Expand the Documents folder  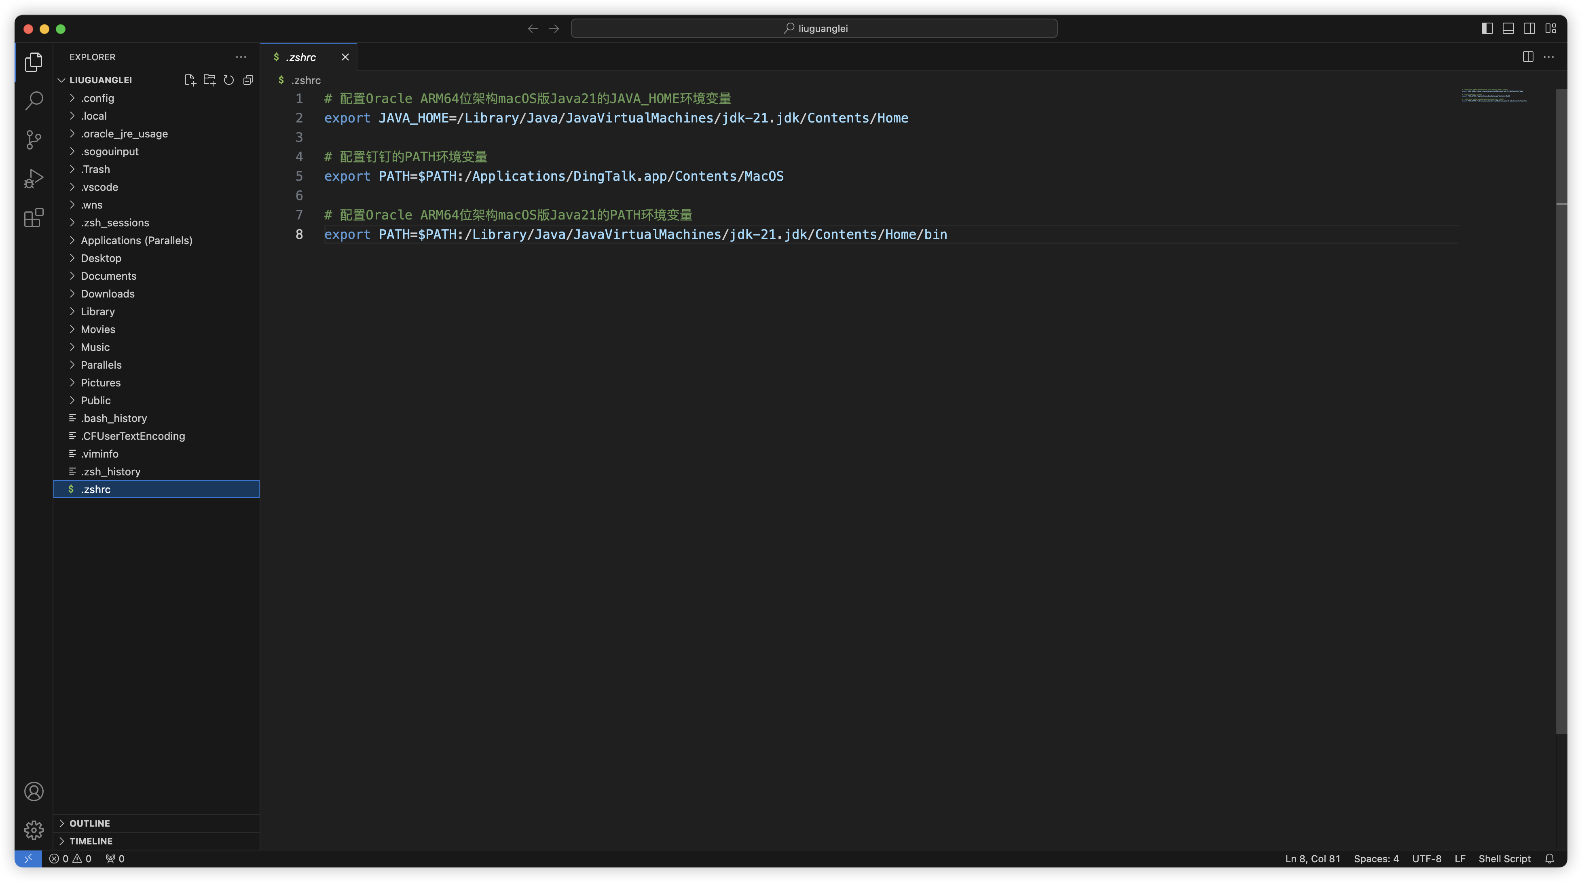[x=109, y=276]
